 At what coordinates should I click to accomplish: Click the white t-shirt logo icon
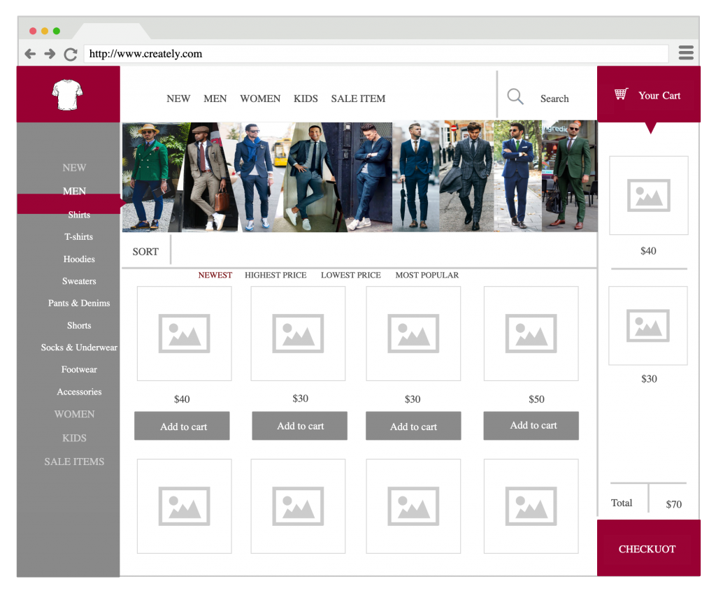67,94
